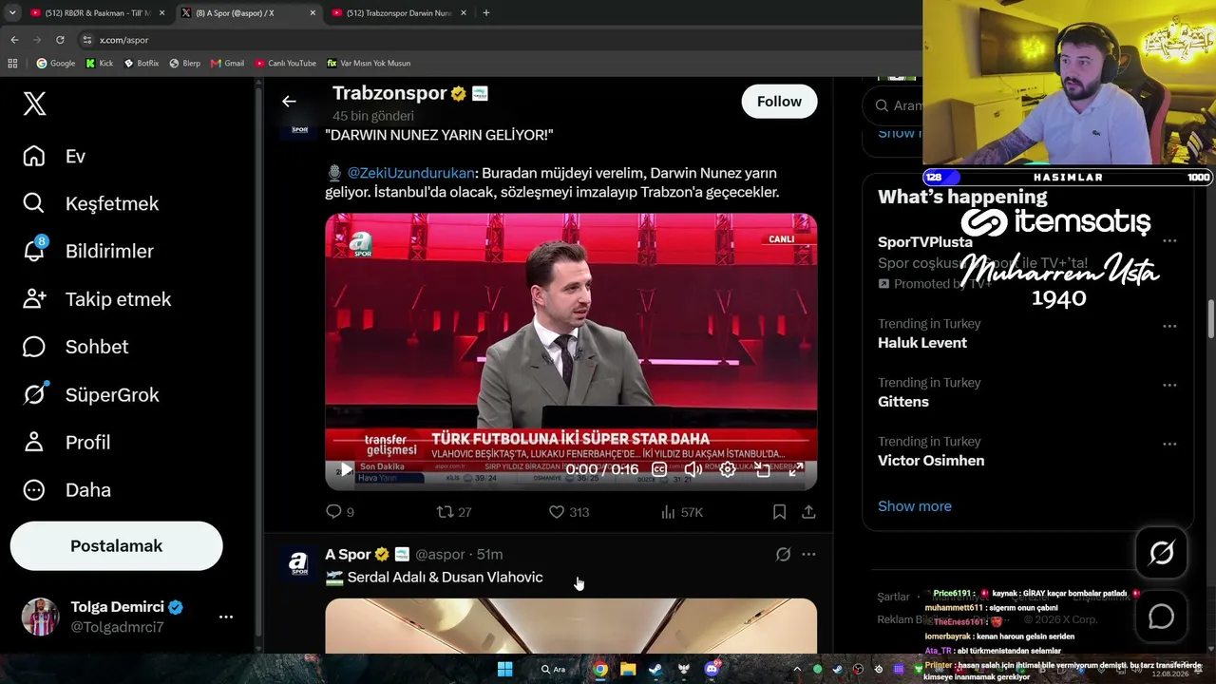The image size is (1216, 684).
Task: Open more options for Victor Osimhen trend
Action: (x=1169, y=443)
